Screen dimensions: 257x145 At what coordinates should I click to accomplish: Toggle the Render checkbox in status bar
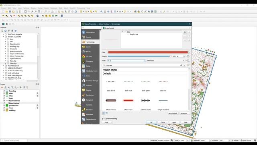click(232, 141)
